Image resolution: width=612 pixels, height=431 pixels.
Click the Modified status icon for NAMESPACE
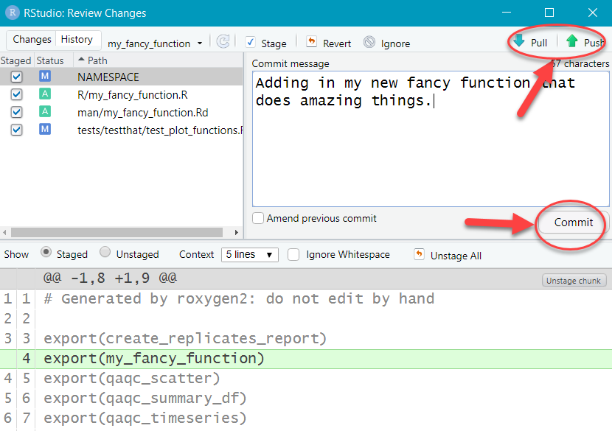coord(45,77)
